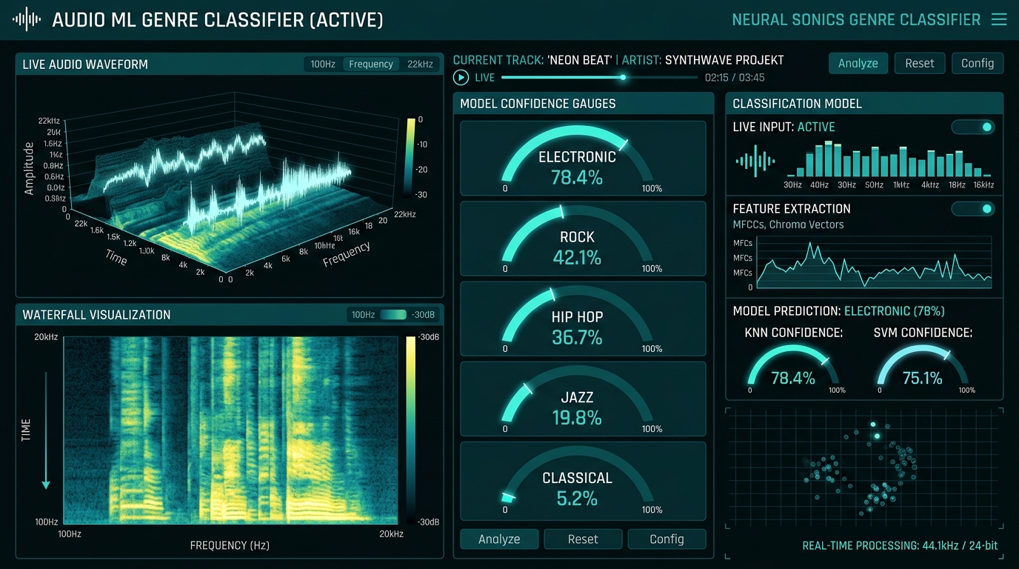Click the 'NEURAL SONICS GENRE CLASSIFIER' title
This screenshot has height=569, width=1019.
pyautogui.click(x=856, y=20)
